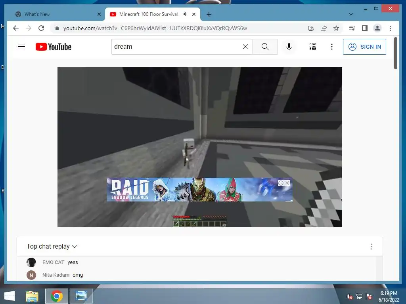Screen dimensions: 406x304
Task: Open chat options three-dot menu
Action: pyautogui.click(x=371, y=246)
